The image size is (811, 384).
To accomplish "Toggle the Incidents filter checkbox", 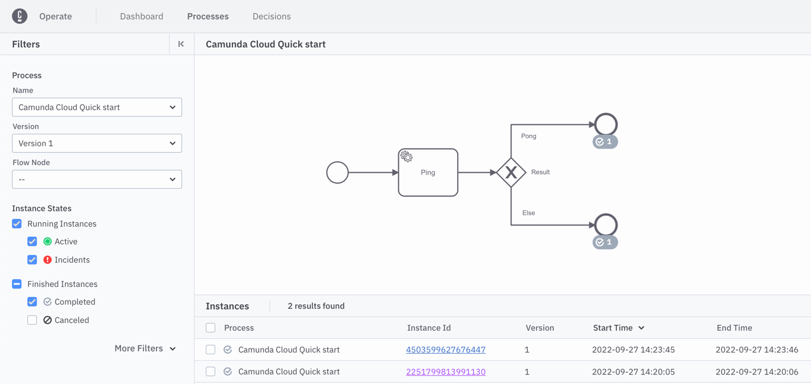I will pos(33,260).
